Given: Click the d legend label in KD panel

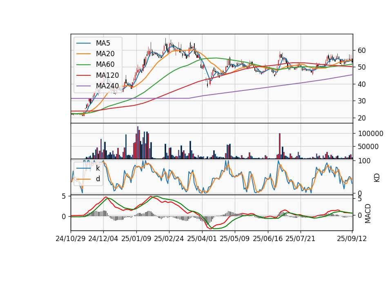Looking at the screenshot, I should click(x=98, y=179).
